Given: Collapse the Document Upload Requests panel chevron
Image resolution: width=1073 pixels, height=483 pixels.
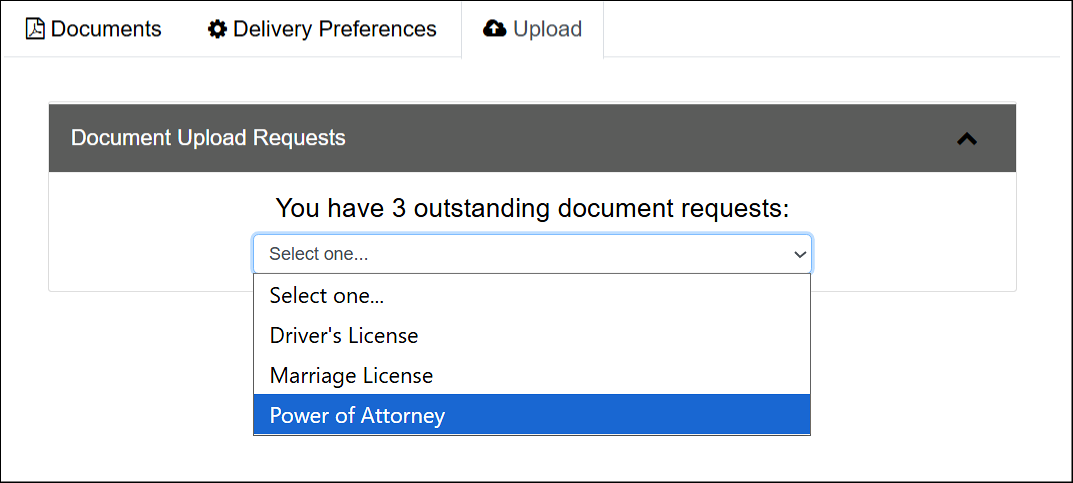Looking at the screenshot, I should [967, 139].
